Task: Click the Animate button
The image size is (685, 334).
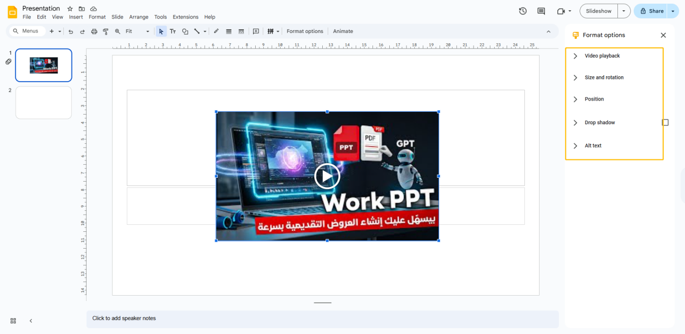Action: pyautogui.click(x=343, y=31)
